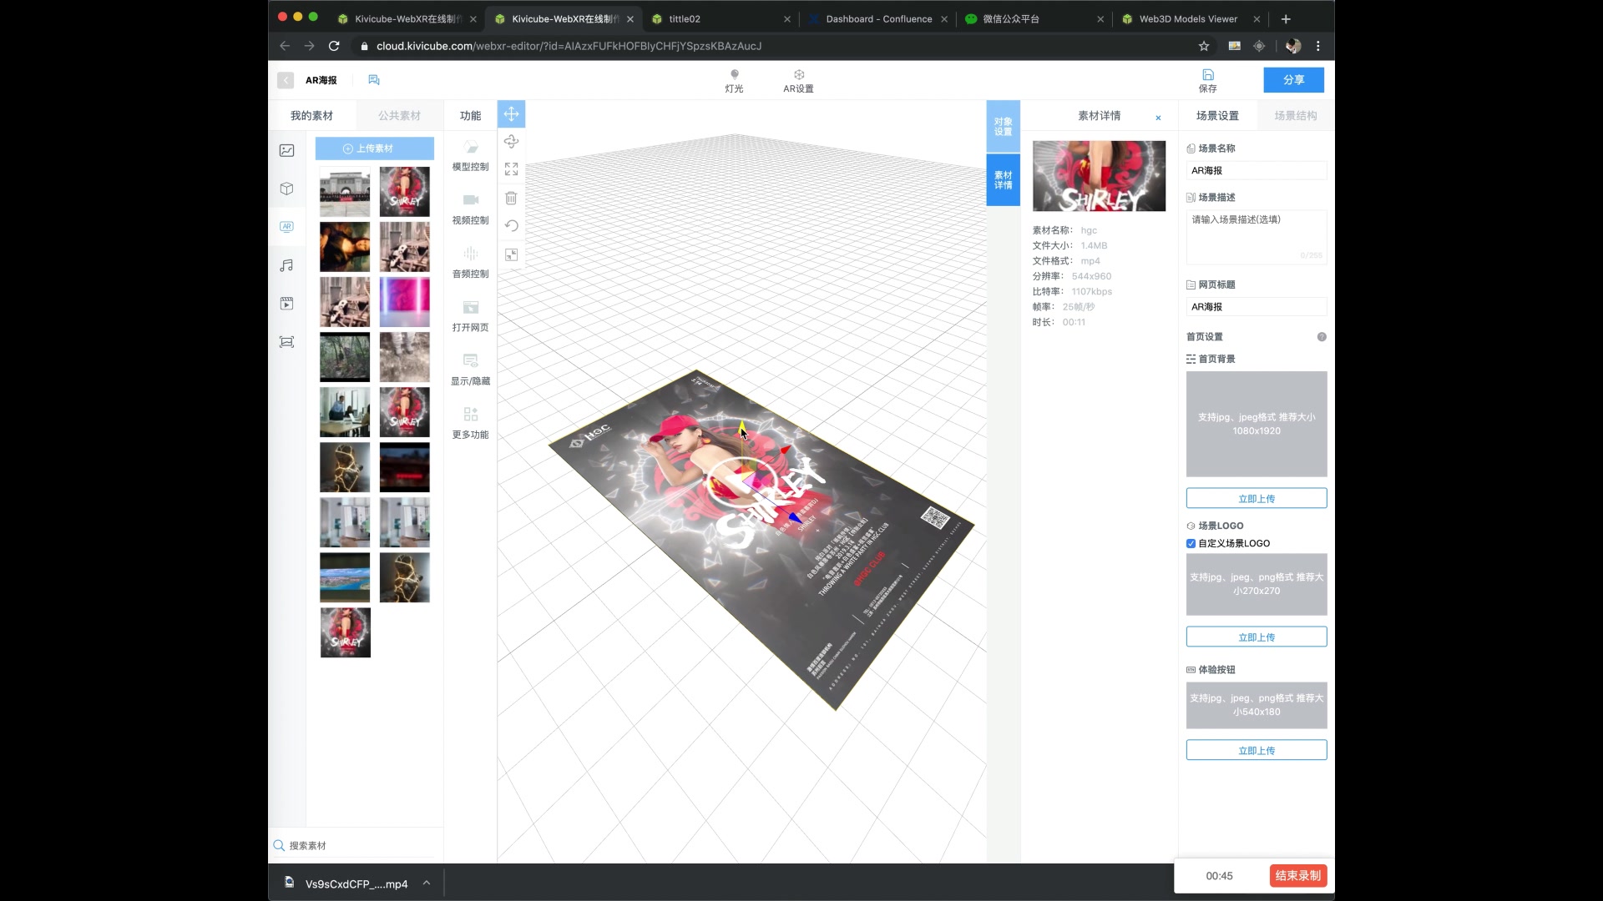Image resolution: width=1603 pixels, height=901 pixels.
Task: Click the scale/fullscreen arrows tool
Action: 511,169
